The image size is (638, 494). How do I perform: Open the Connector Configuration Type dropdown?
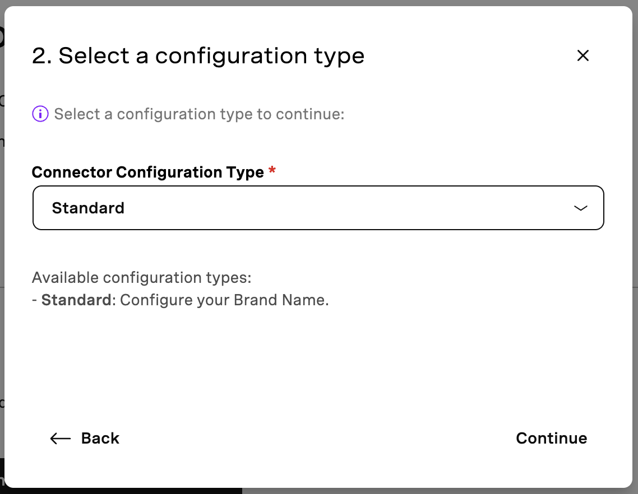pos(318,208)
